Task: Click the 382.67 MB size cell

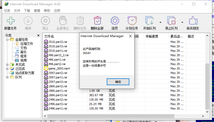Action: pyautogui.click(x=96, y=95)
